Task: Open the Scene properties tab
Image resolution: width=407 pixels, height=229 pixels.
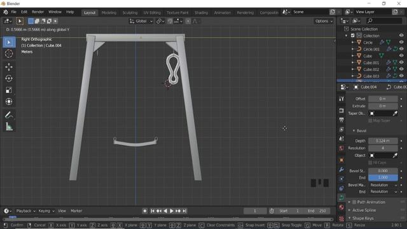Action: pyautogui.click(x=341, y=139)
